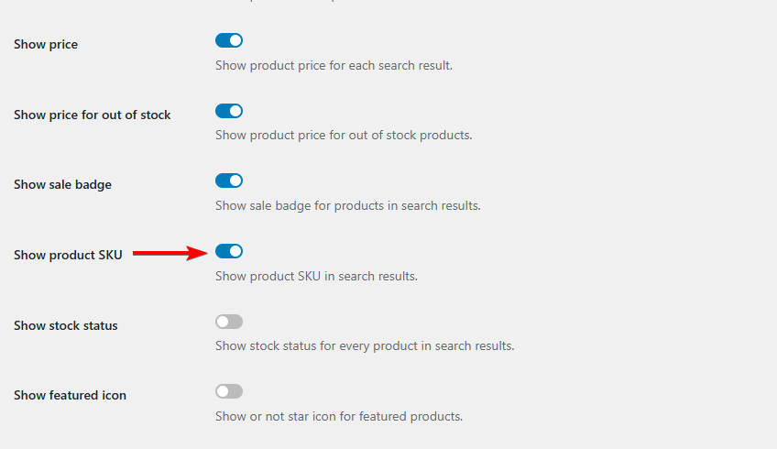Disable the Show sale badge switch

(229, 181)
